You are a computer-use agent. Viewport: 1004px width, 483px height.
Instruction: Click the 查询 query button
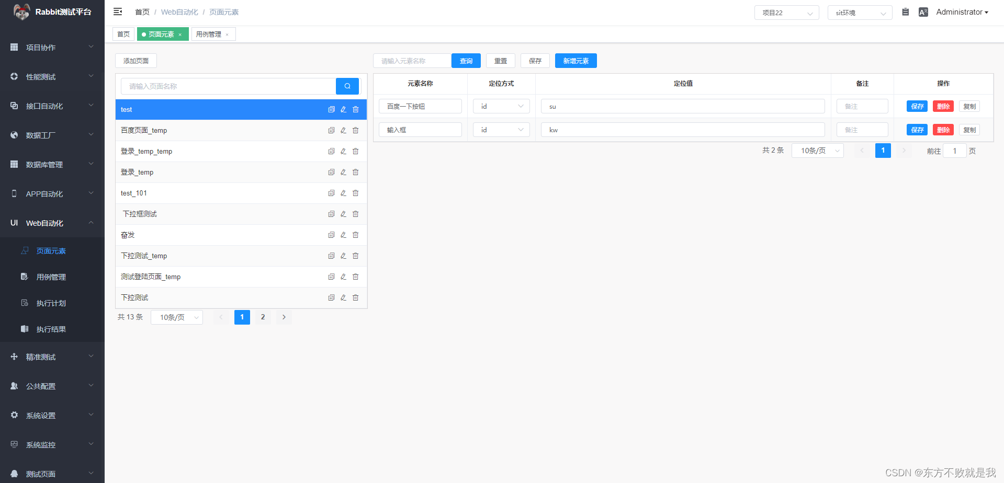[466, 61]
